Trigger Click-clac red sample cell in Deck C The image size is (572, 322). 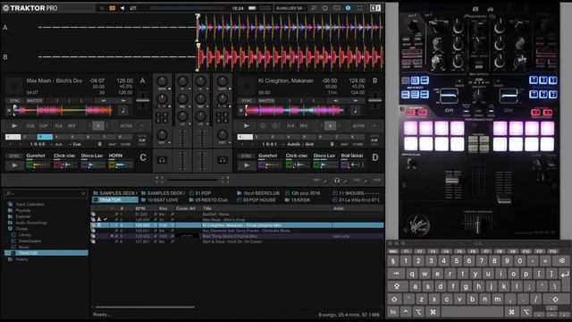57,165
